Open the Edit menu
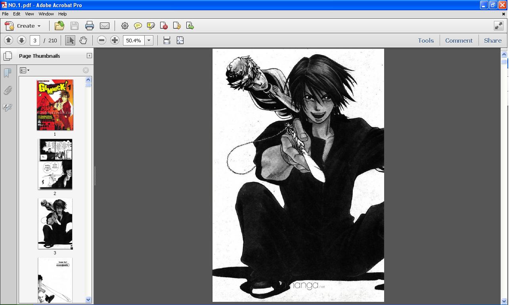This screenshot has height=305, width=509. tap(17, 14)
